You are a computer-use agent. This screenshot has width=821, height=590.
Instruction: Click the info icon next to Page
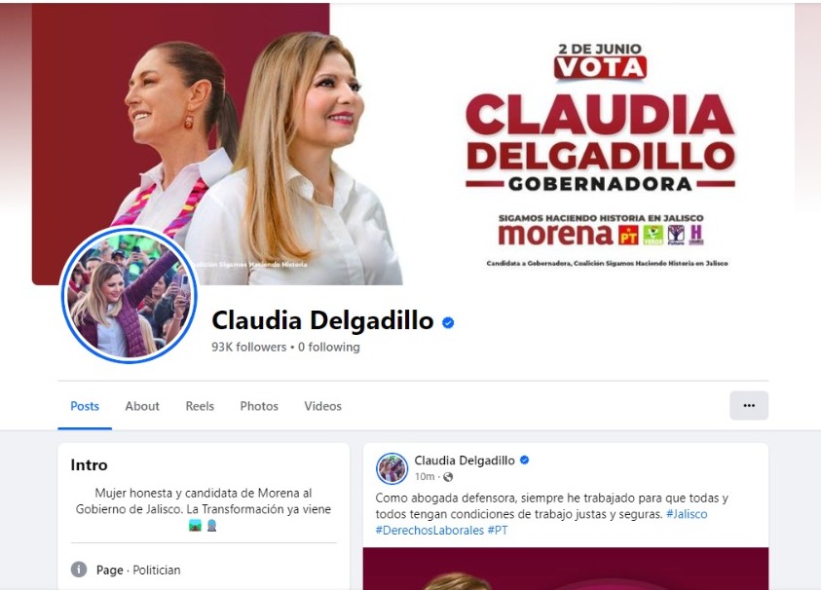click(79, 570)
